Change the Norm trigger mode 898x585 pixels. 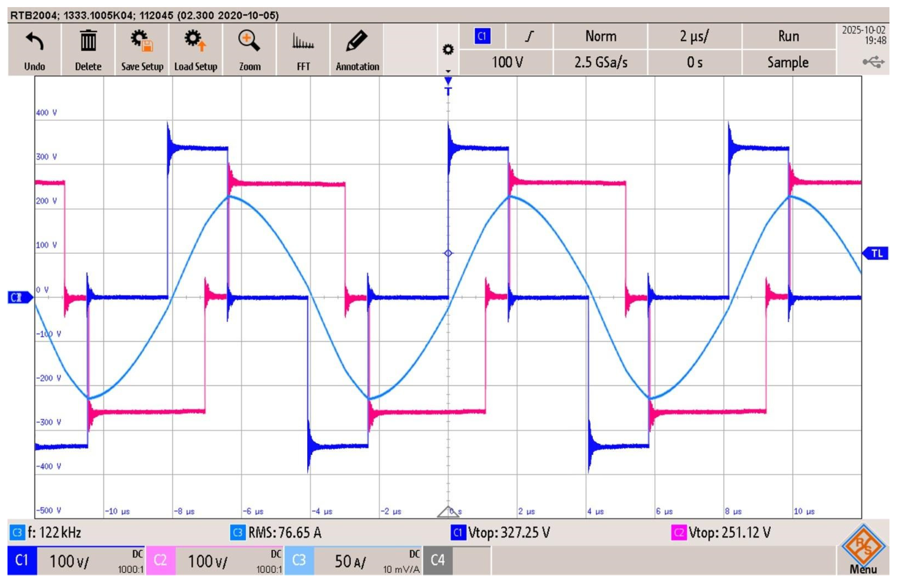600,37
